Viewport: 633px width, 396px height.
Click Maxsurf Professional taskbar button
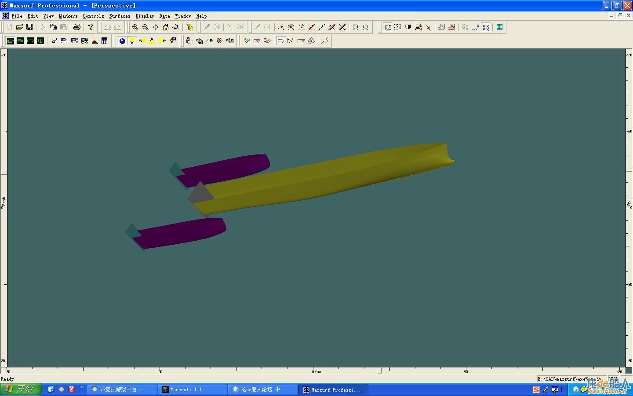click(333, 389)
